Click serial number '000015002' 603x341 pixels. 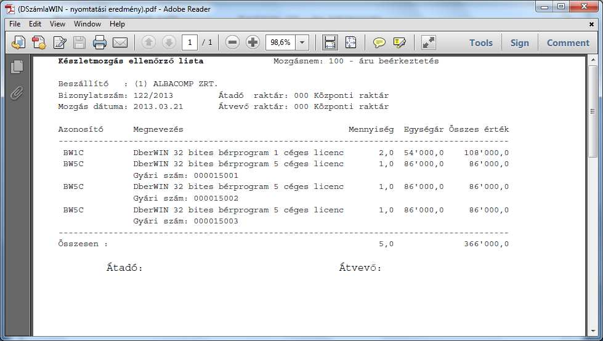coord(216,198)
